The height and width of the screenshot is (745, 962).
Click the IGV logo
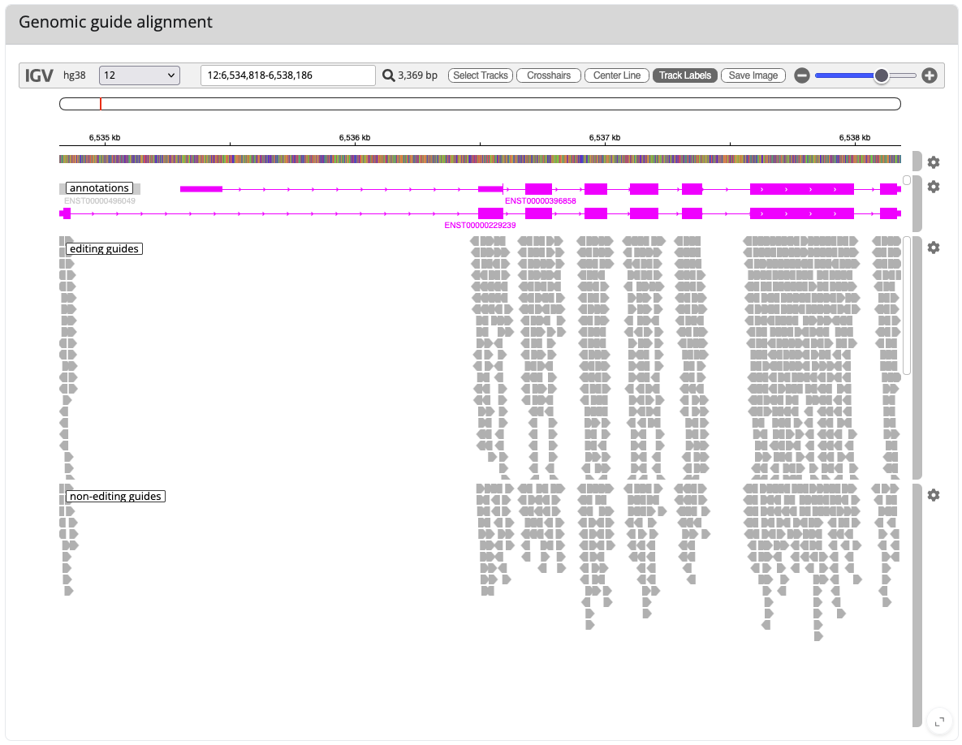[x=37, y=75]
